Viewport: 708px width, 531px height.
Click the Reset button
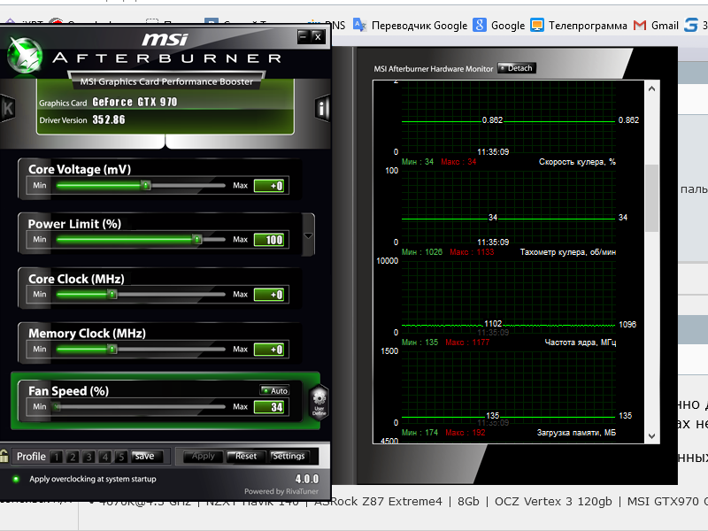246,456
